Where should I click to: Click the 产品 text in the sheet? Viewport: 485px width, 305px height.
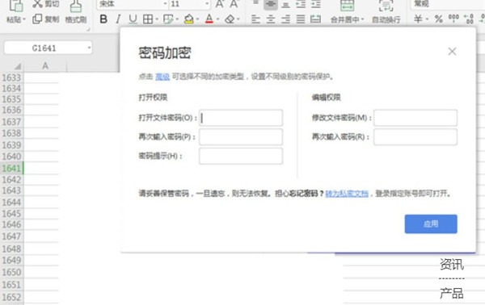452,293
